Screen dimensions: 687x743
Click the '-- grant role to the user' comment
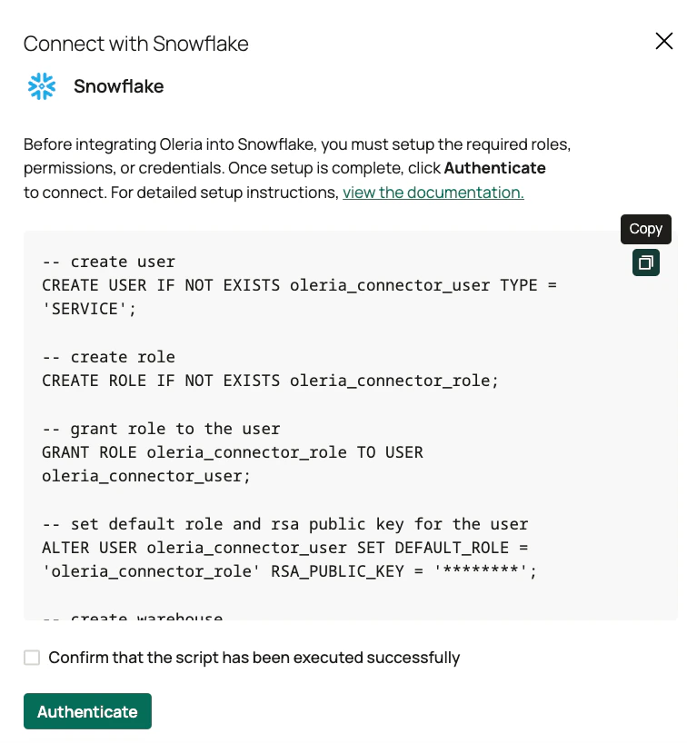(x=161, y=429)
